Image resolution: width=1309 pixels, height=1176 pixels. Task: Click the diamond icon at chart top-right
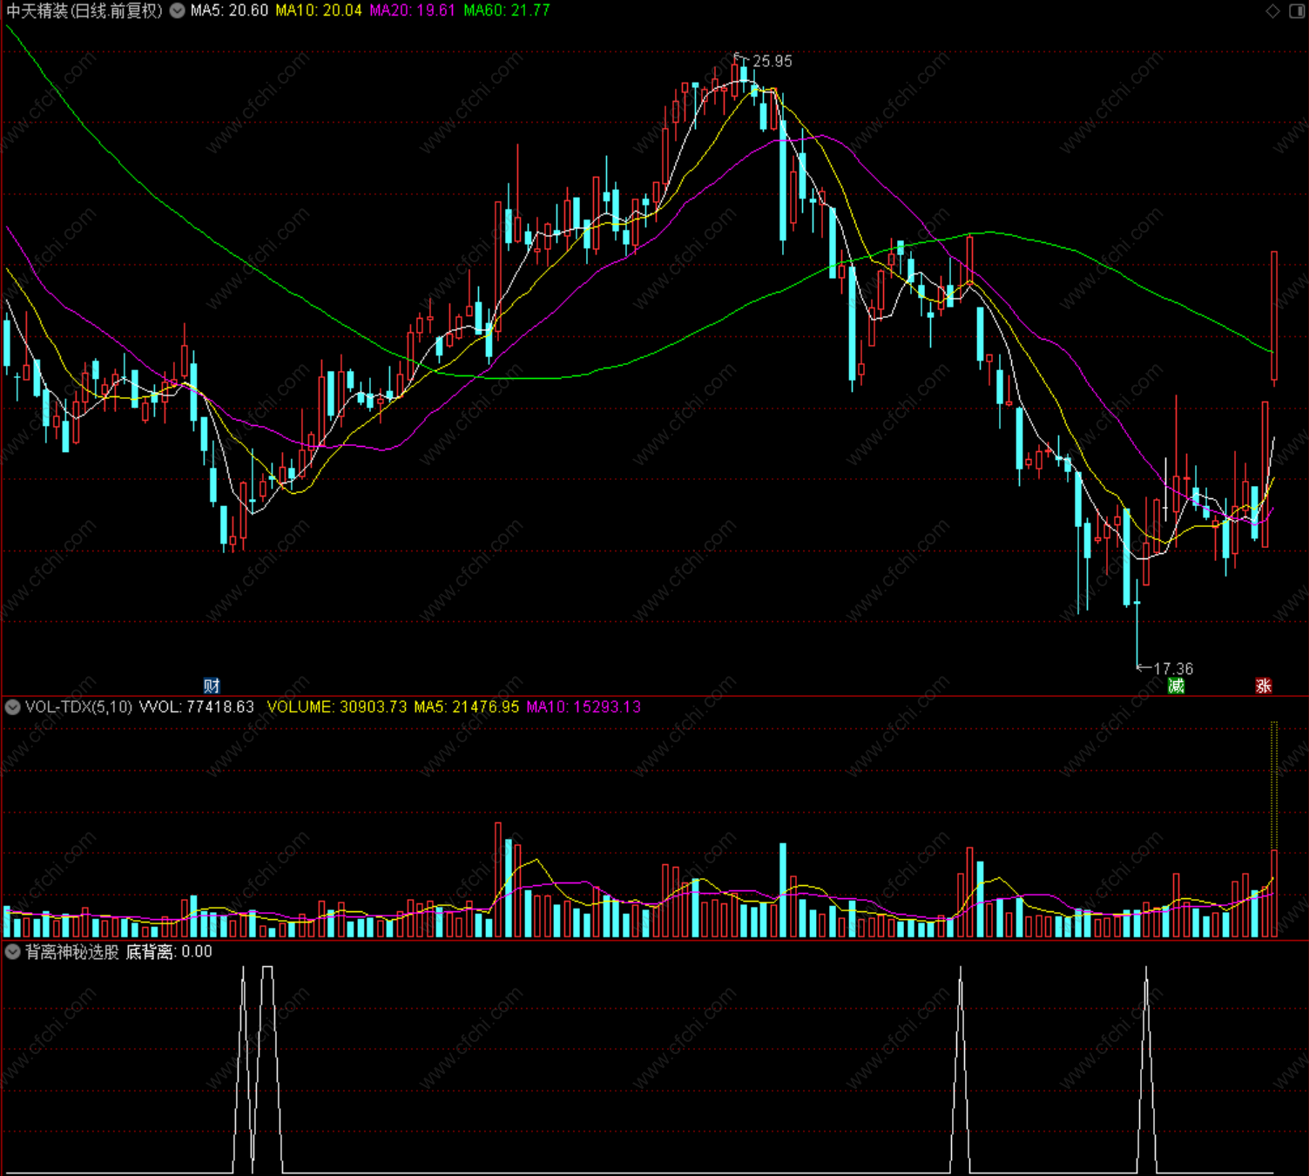1272,10
